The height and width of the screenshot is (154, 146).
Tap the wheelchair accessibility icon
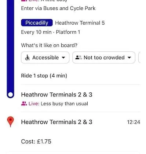click(x=28, y=58)
